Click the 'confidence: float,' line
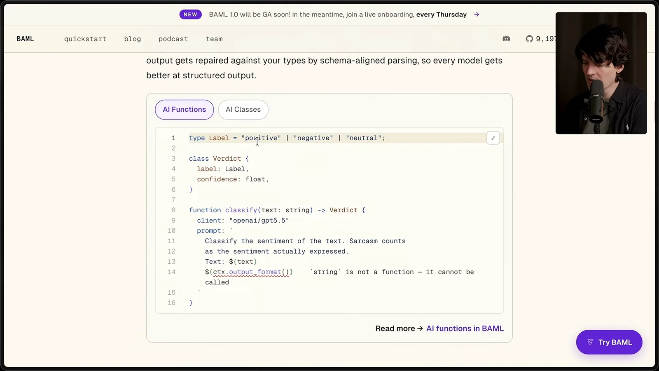The width and height of the screenshot is (659, 371). click(233, 179)
